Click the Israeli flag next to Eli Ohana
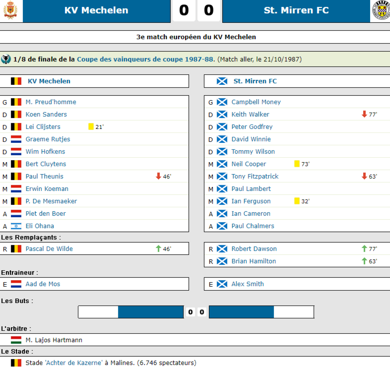The height and width of the screenshot is (367, 390). [x=16, y=226]
